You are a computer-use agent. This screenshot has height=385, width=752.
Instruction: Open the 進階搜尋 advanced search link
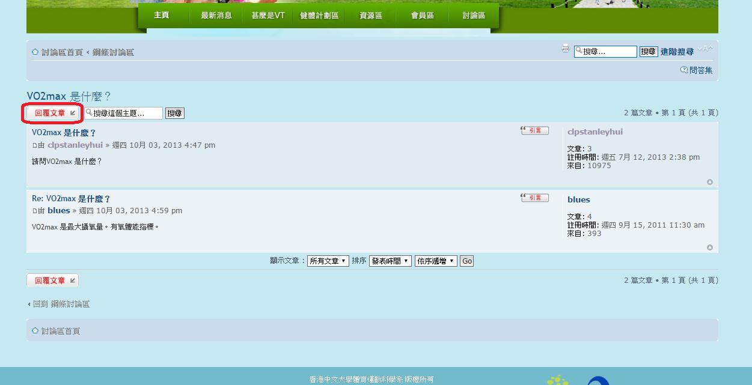[677, 52]
